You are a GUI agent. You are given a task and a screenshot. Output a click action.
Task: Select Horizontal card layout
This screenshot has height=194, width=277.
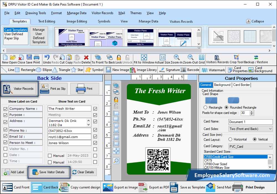[x=230, y=139]
